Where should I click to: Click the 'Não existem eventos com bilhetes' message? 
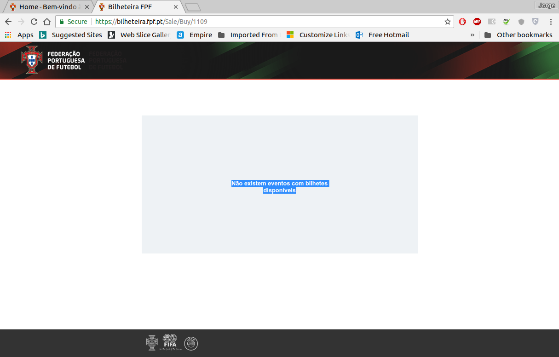280,187
